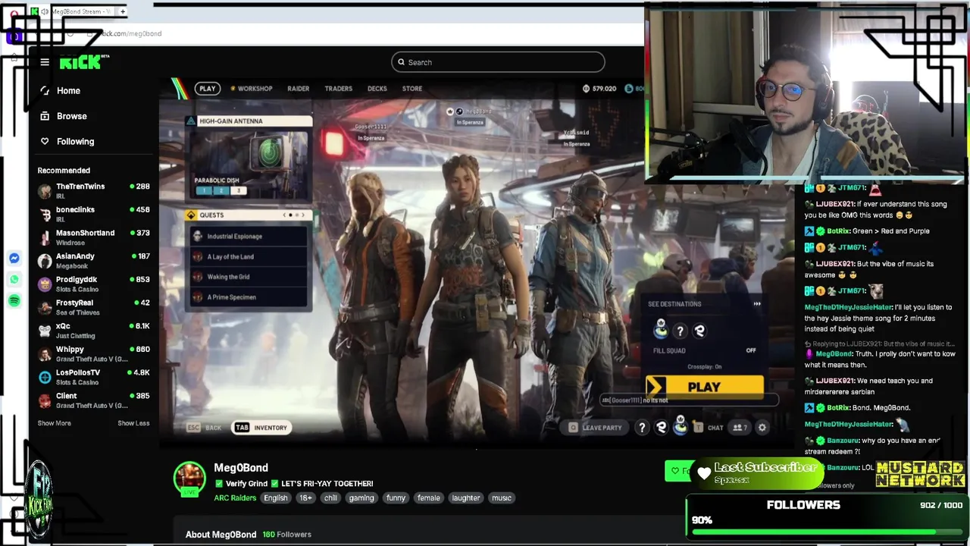Click in the Kick search field
Screen dimensions: 970x546
498,62
